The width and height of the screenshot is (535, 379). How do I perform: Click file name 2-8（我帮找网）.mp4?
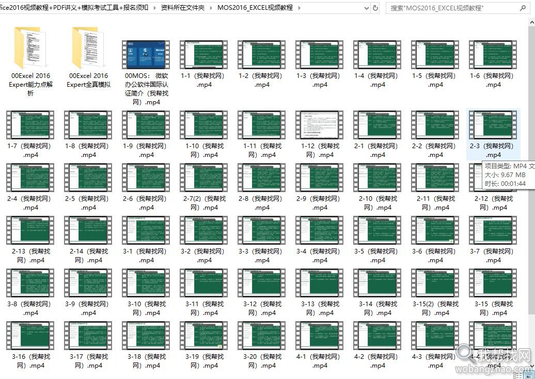pos(262,203)
